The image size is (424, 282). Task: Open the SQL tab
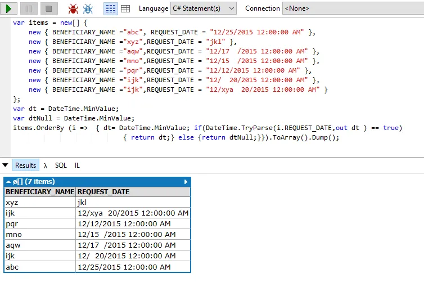coord(61,165)
